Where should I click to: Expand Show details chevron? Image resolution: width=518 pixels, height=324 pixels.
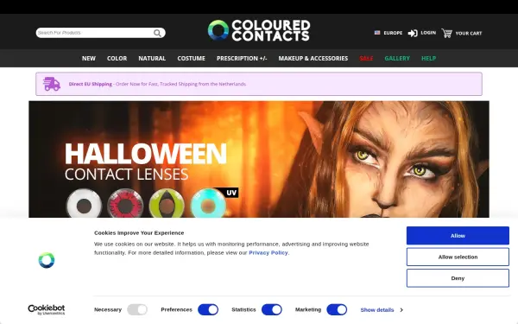[401, 310]
